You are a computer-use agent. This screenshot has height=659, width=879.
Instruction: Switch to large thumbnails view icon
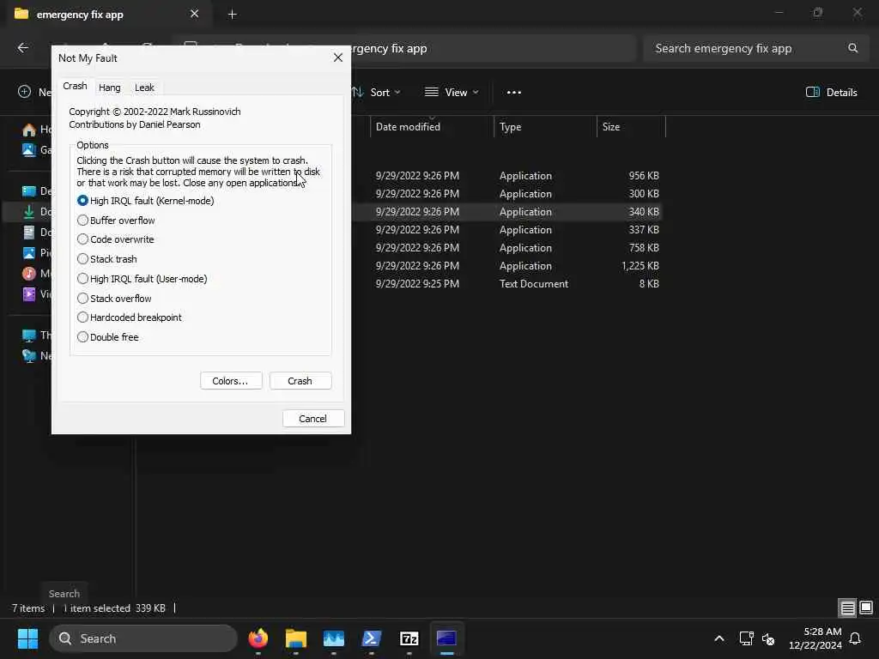coord(866,608)
